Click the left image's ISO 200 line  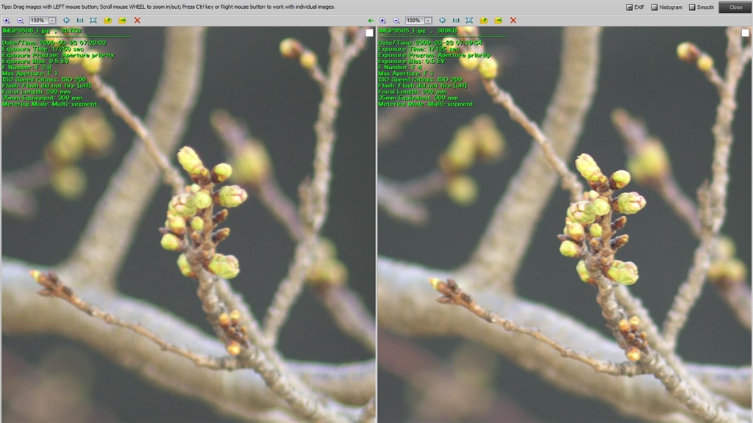pyautogui.click(x=44, y=79)
